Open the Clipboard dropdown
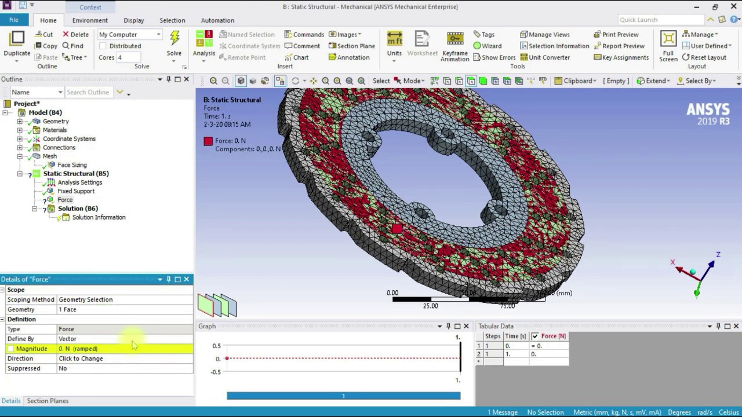The width and height of the screenshot is (742, 417). (575, 81)
